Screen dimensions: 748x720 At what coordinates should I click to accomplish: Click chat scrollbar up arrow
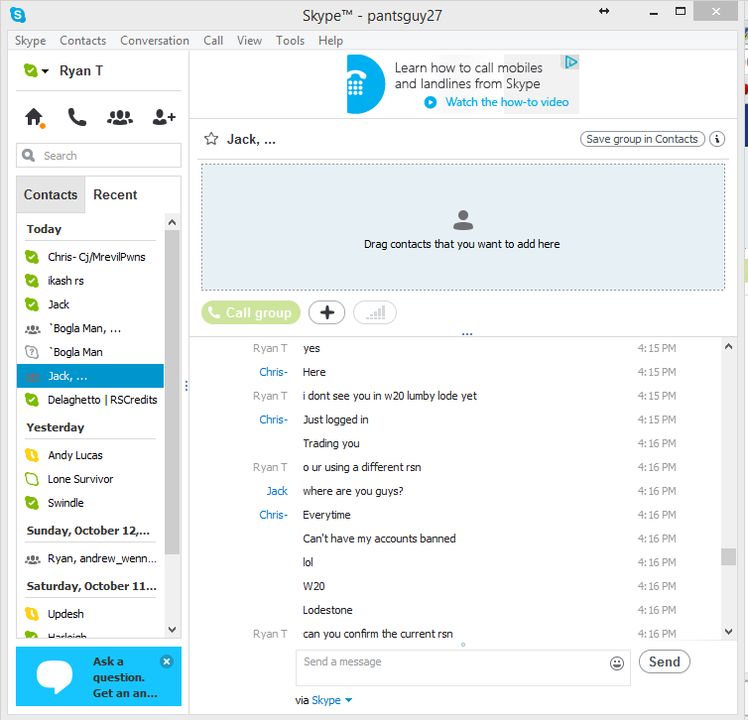(728, 347)
